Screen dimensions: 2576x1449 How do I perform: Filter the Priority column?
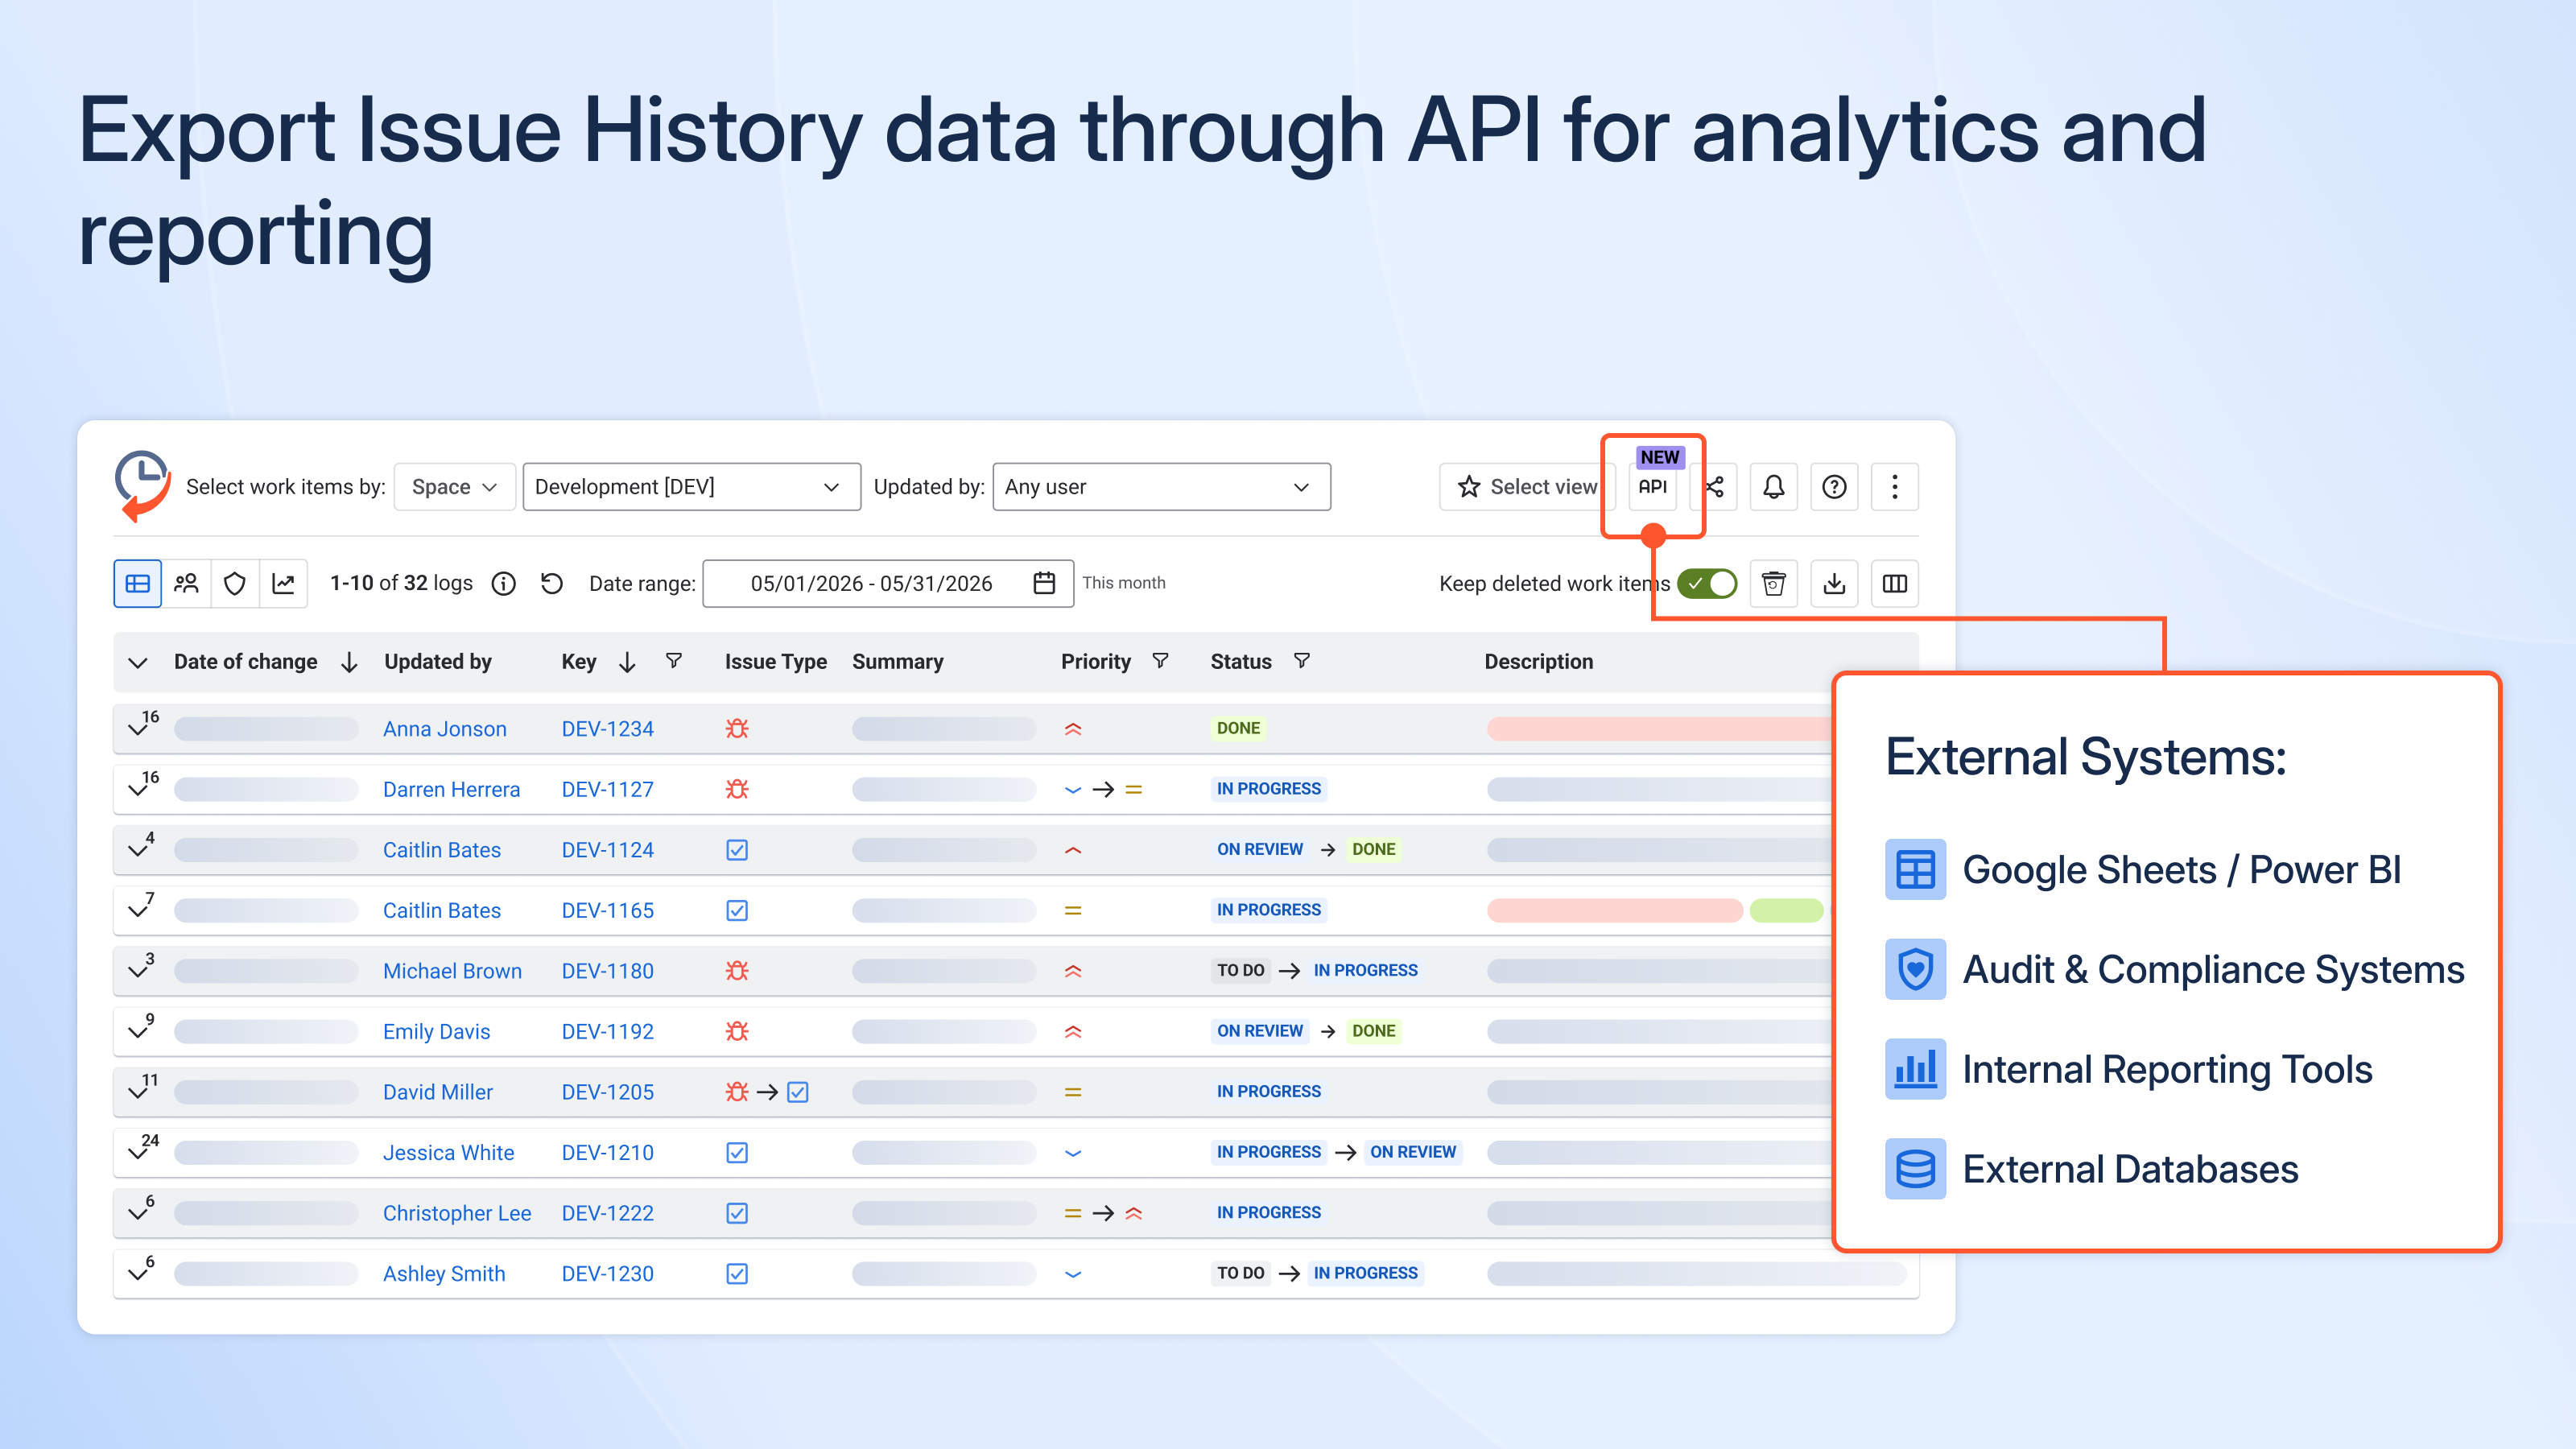[1160, 661]
